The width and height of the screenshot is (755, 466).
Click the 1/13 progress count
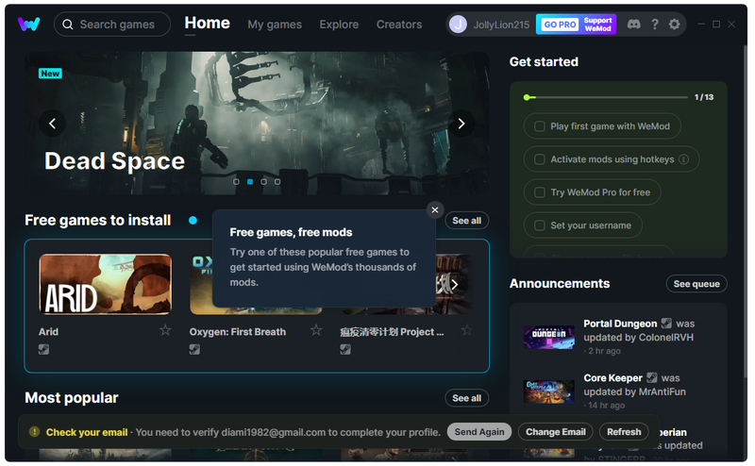[x=704, y=97]
